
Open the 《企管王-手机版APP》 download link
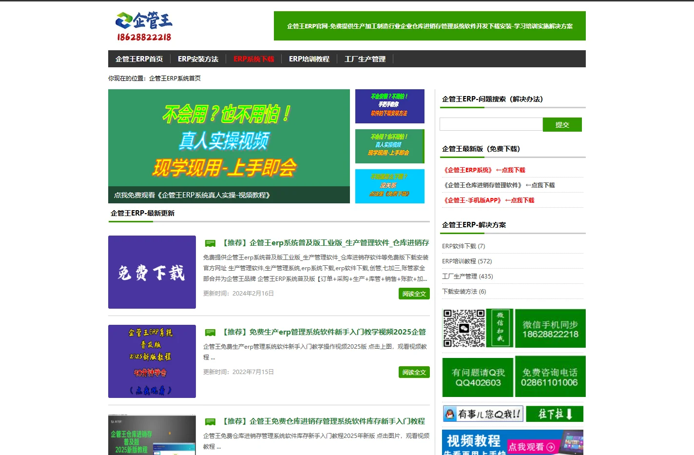pyautogui.click(x=488, y=200)
